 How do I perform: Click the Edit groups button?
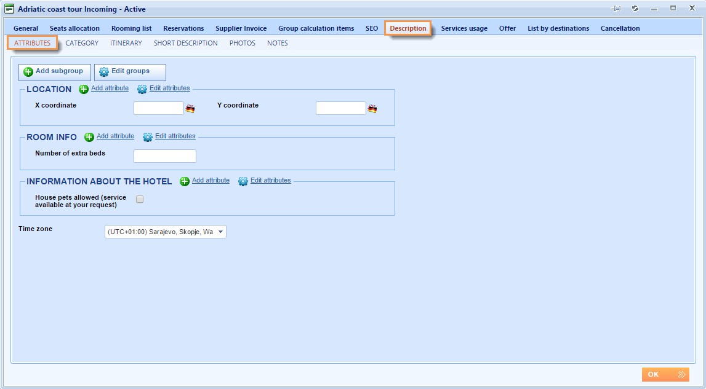[130, 72]
